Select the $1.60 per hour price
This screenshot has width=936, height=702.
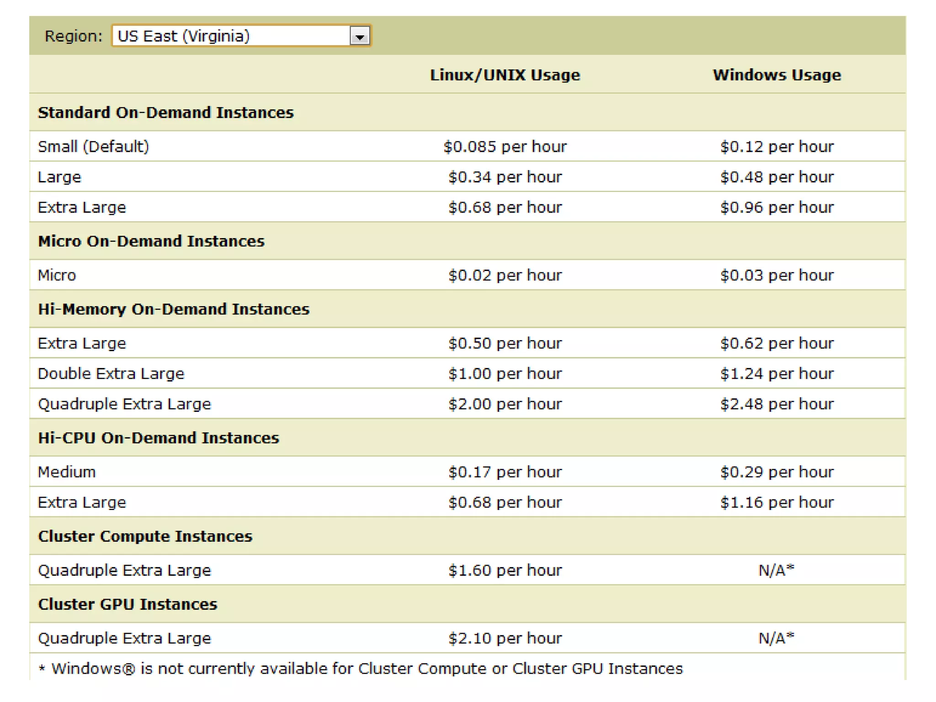click(x=505, y=570)
